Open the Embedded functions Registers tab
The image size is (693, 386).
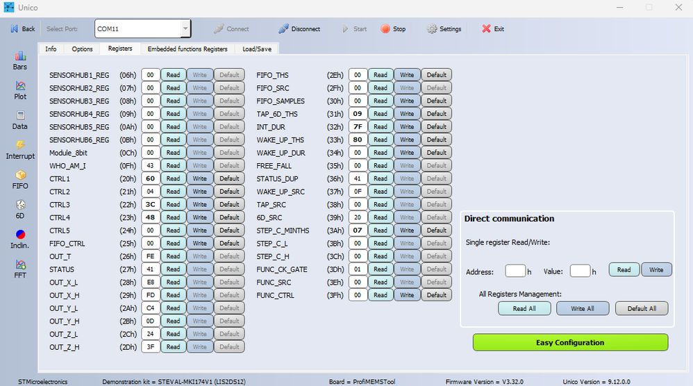tap(187, 49)
